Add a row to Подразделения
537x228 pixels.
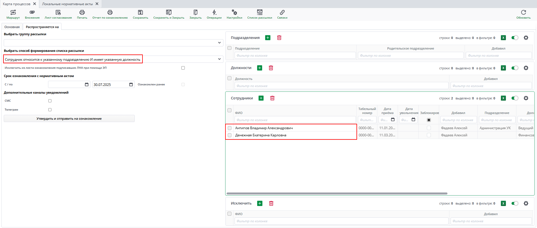(268, 38)
